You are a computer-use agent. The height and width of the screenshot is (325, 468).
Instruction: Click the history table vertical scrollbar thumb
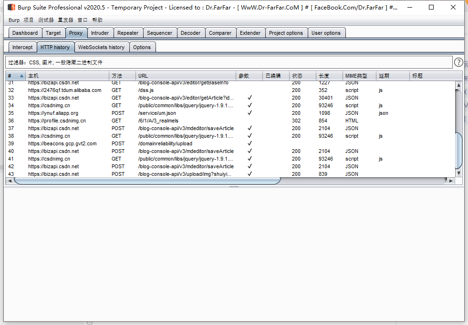[459, 150]
